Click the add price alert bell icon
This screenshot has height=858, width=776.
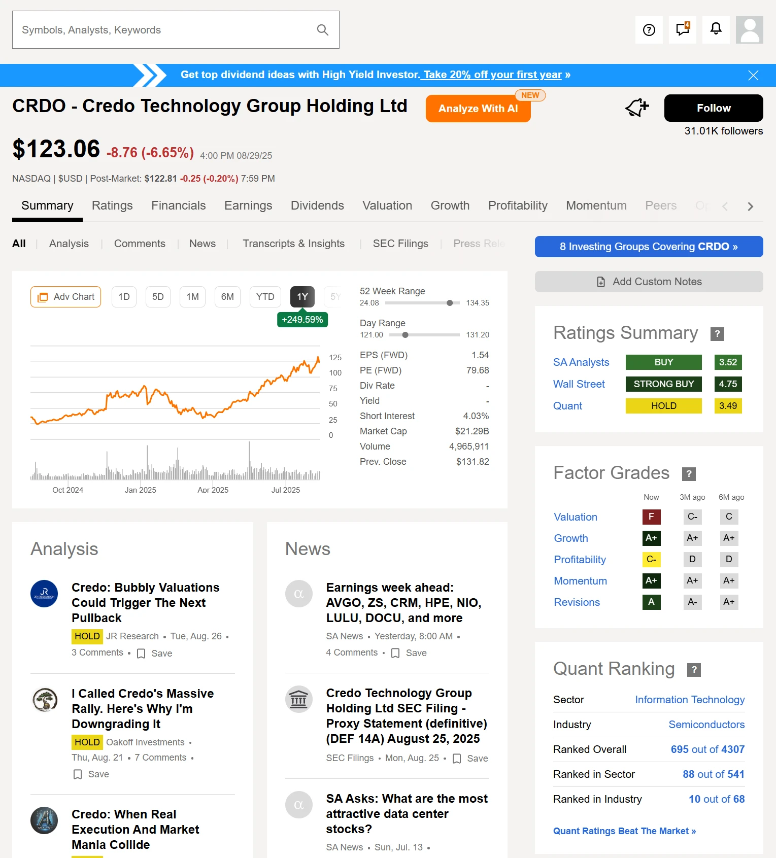[637, 108]
